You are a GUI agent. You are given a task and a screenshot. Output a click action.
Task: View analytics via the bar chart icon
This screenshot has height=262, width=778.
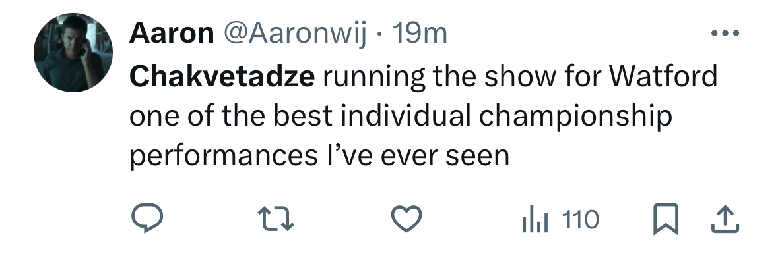(535, 219)
